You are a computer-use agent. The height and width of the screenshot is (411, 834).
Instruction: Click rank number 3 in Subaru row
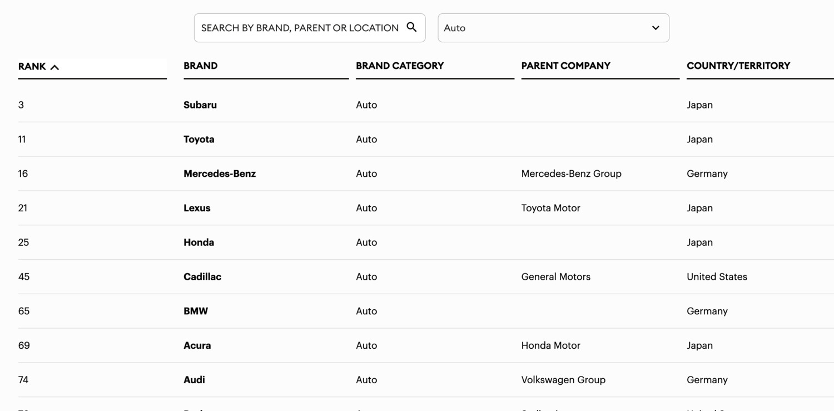pos(21,105)
